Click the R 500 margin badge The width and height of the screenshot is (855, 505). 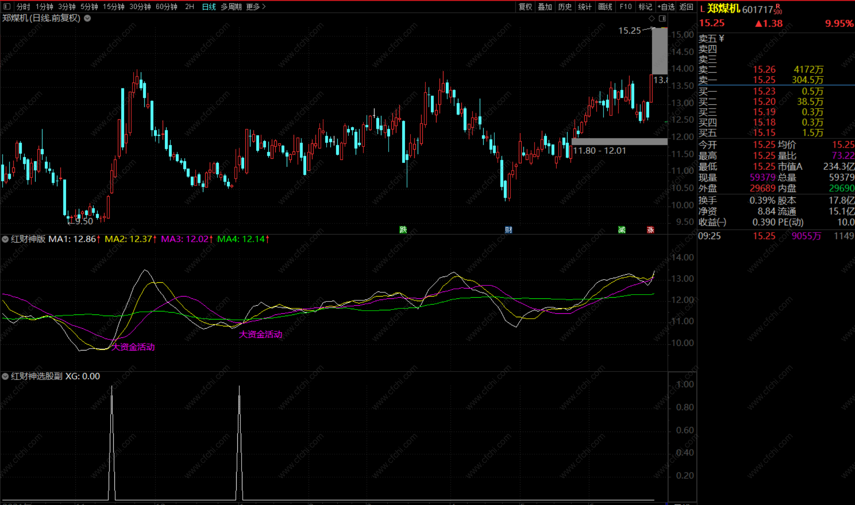coord(778,9)
